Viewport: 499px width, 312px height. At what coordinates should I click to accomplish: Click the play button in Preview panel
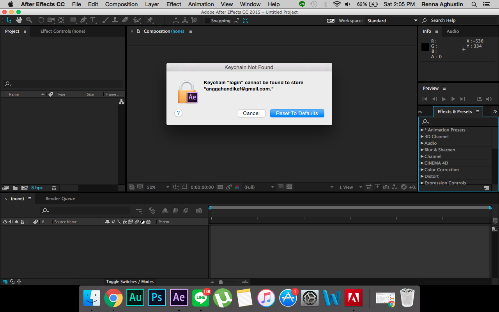pyautogui.click(x=444, y=99)
